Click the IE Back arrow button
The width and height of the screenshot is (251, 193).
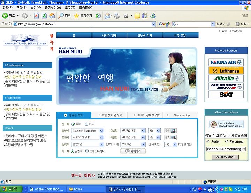coord(5,16)
